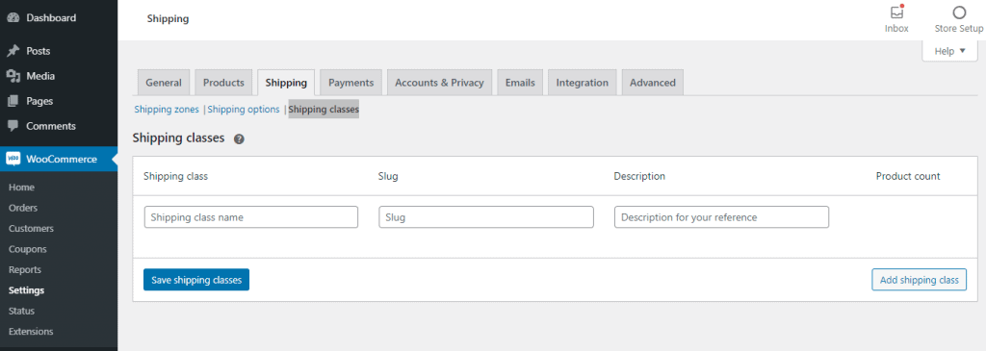
Task: Focus the Description for your reference field
Action: coord(721,217)
